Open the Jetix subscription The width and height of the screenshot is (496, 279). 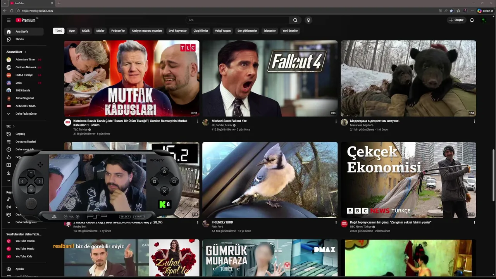pyautogui.click(x=24, y=83)
